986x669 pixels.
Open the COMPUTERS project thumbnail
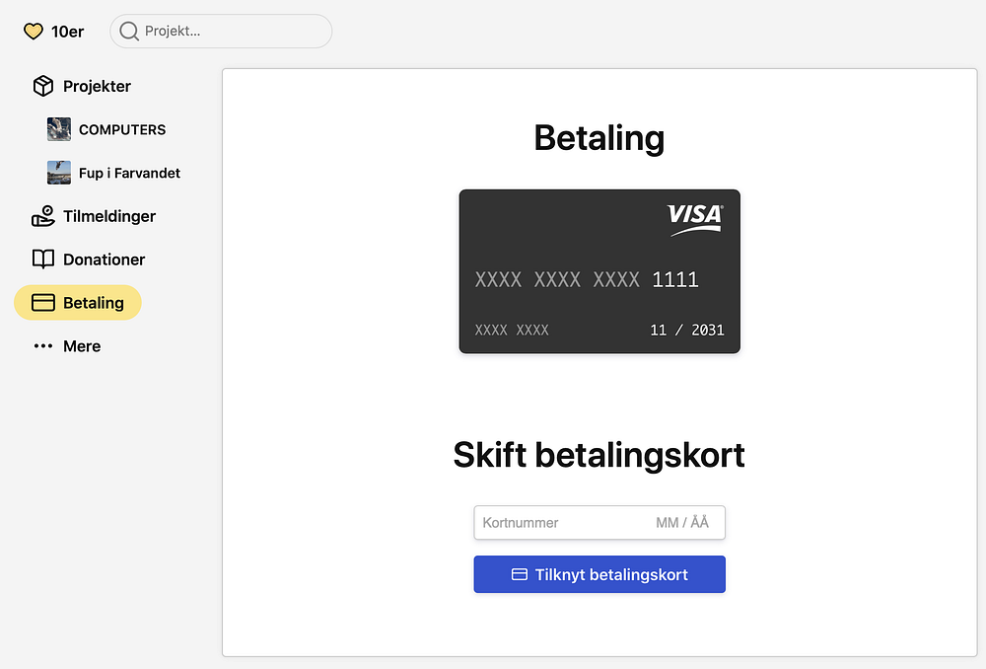[x=59, y=129]
